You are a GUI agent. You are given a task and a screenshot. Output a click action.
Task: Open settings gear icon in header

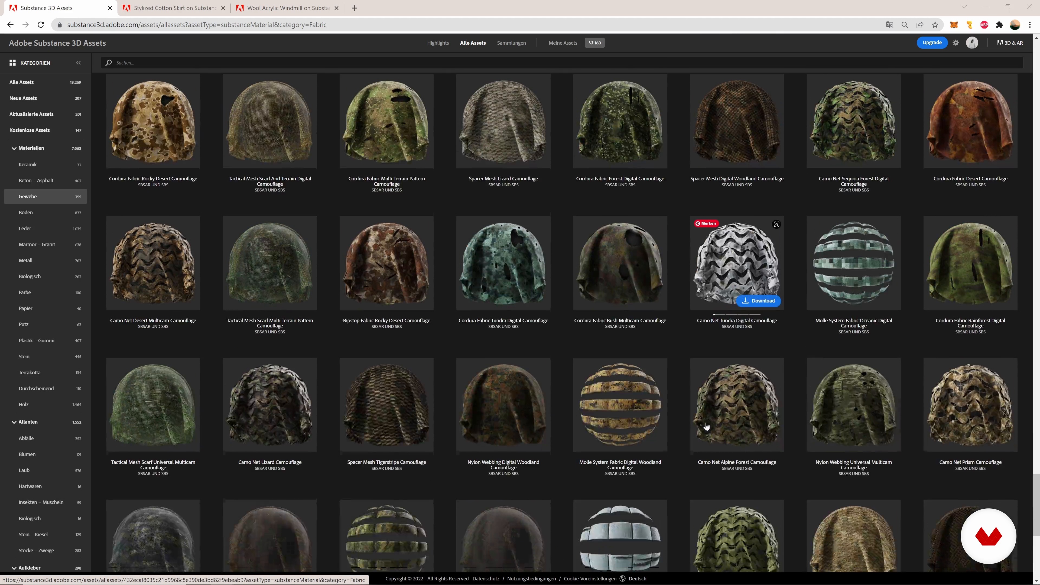click(955, 43)
